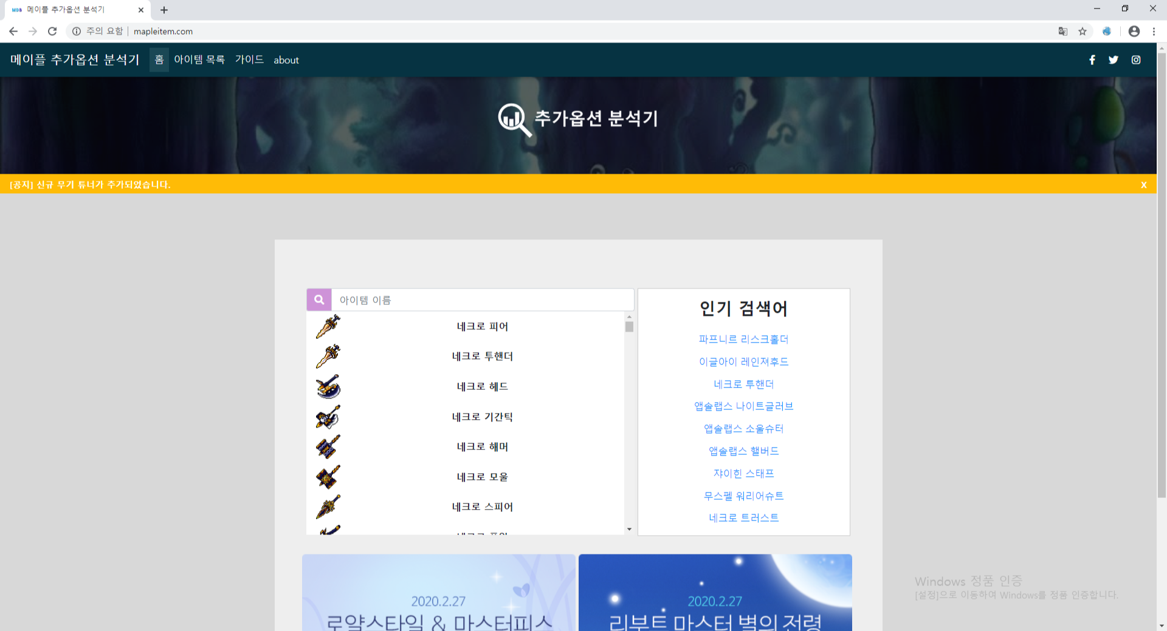
Task: Click the translate page icon
Action: click(1062, 31)
